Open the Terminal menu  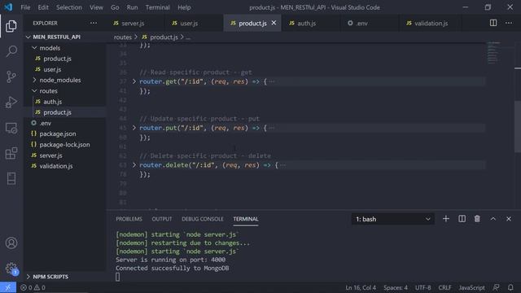click(157, 7)
